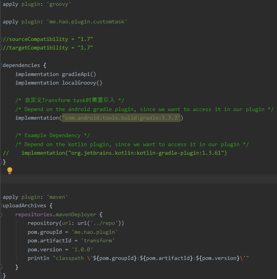This screenshot has height=279, width=277.
Task: Click pom.version value '1.0.0'
Action: tap(82, 250)
